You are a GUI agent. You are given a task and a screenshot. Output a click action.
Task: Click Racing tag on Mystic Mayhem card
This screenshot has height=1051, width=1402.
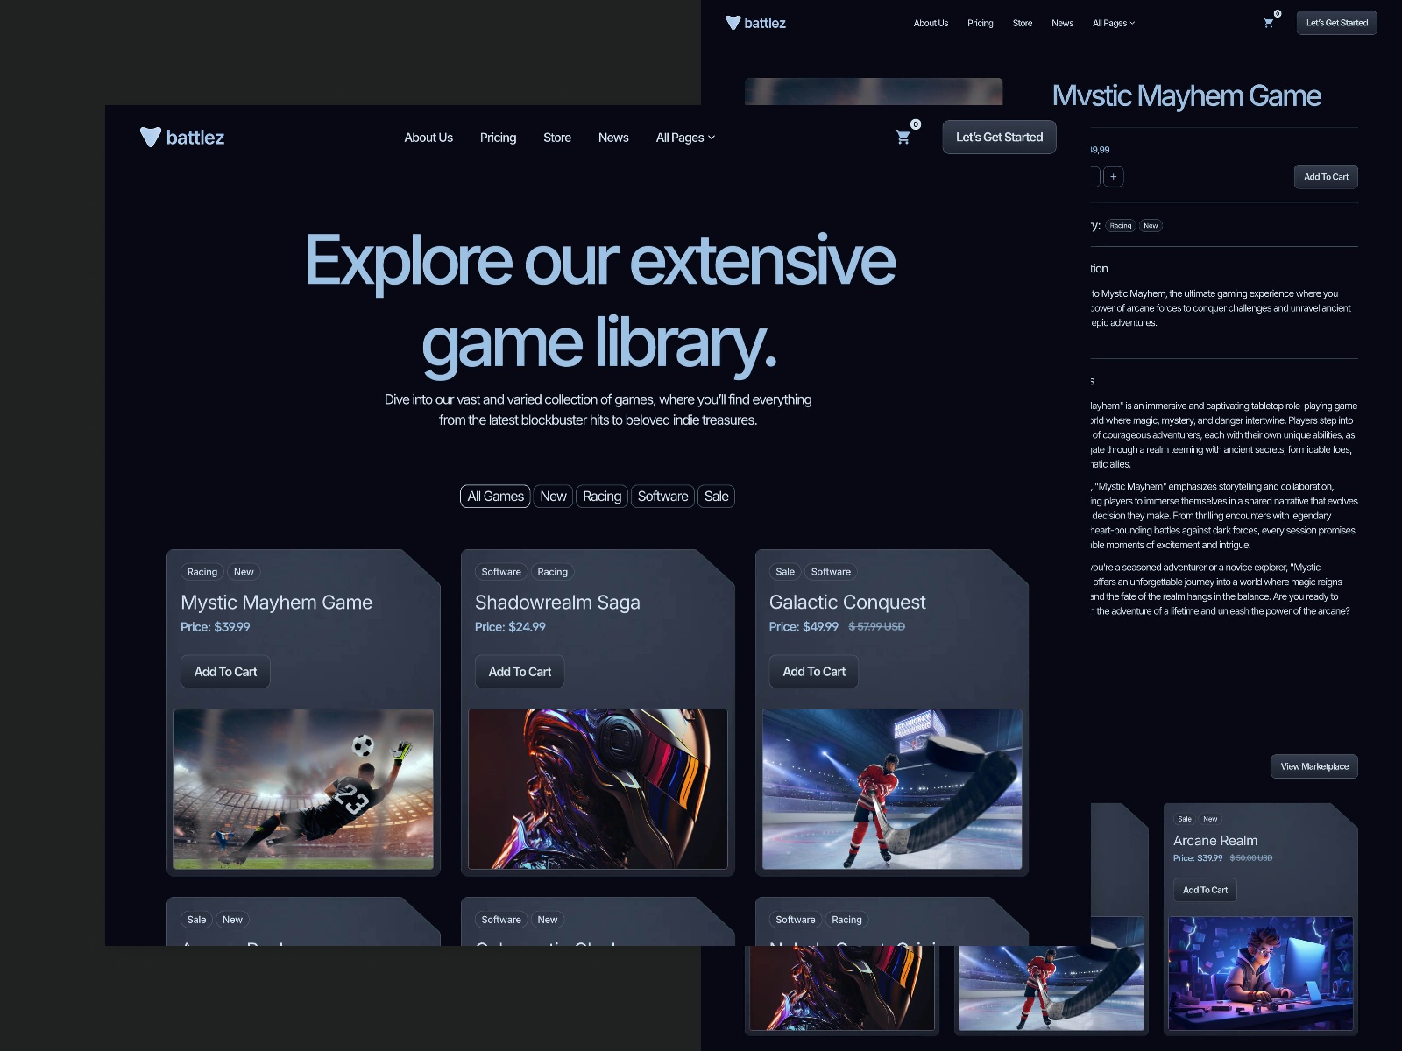pyautogui.click(x=202, y=572)
